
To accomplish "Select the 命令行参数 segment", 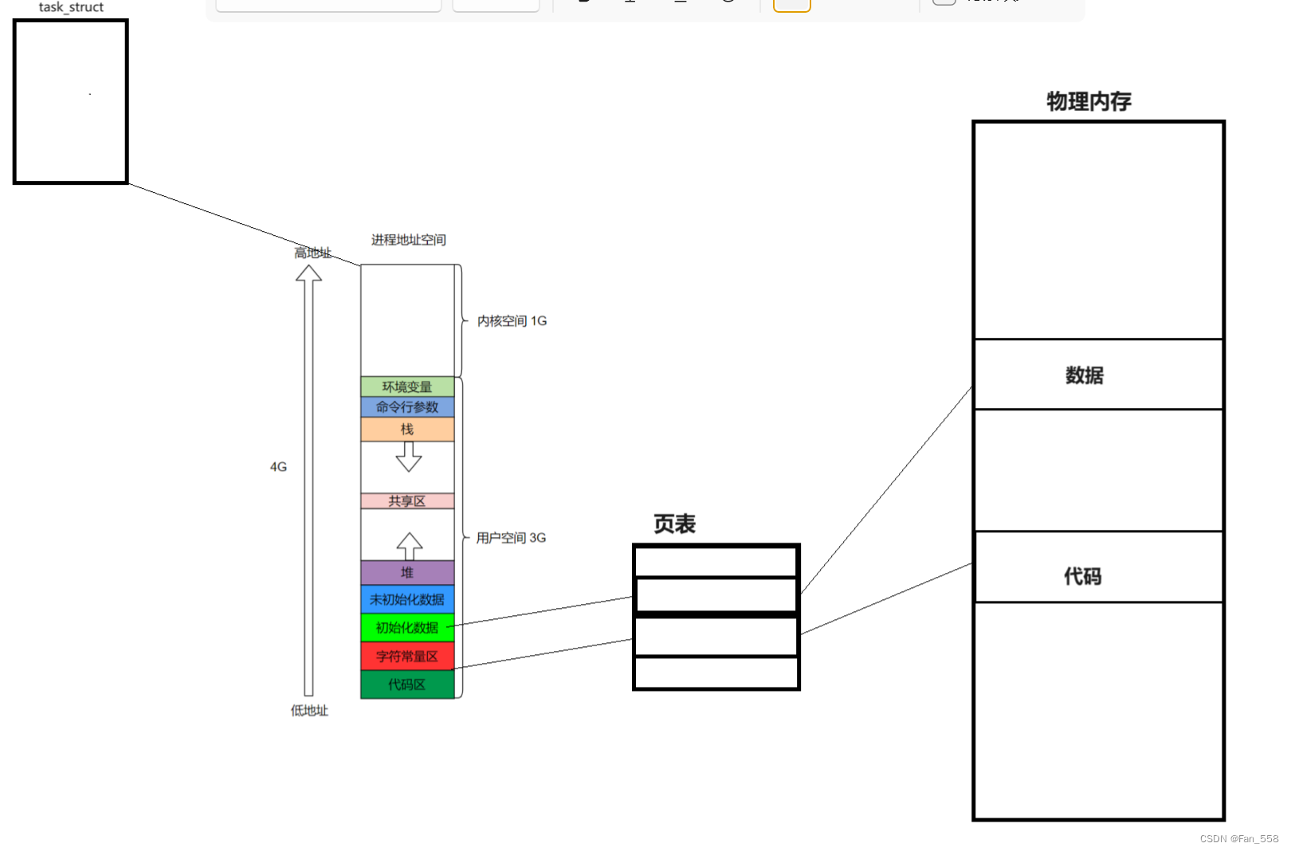I will pyautogui.click(x=407, y=407).
